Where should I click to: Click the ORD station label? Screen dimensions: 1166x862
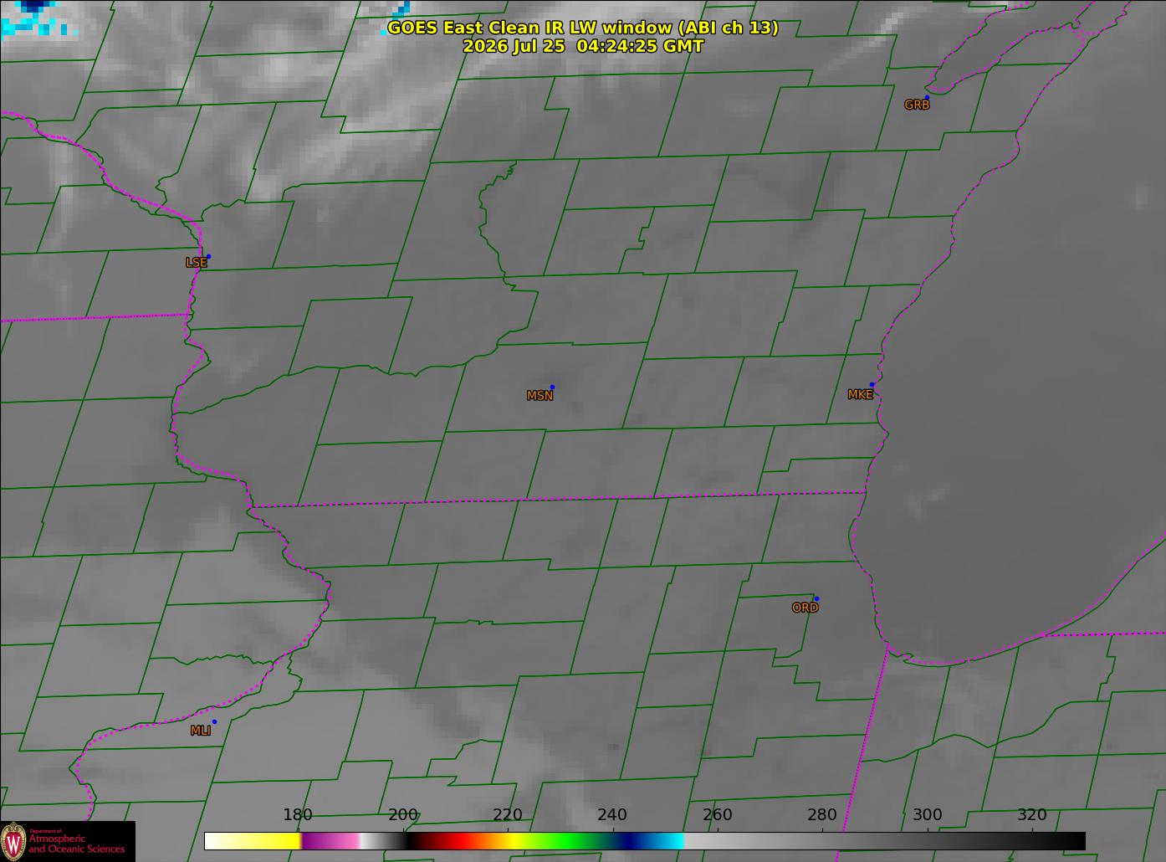coord(805,608)
